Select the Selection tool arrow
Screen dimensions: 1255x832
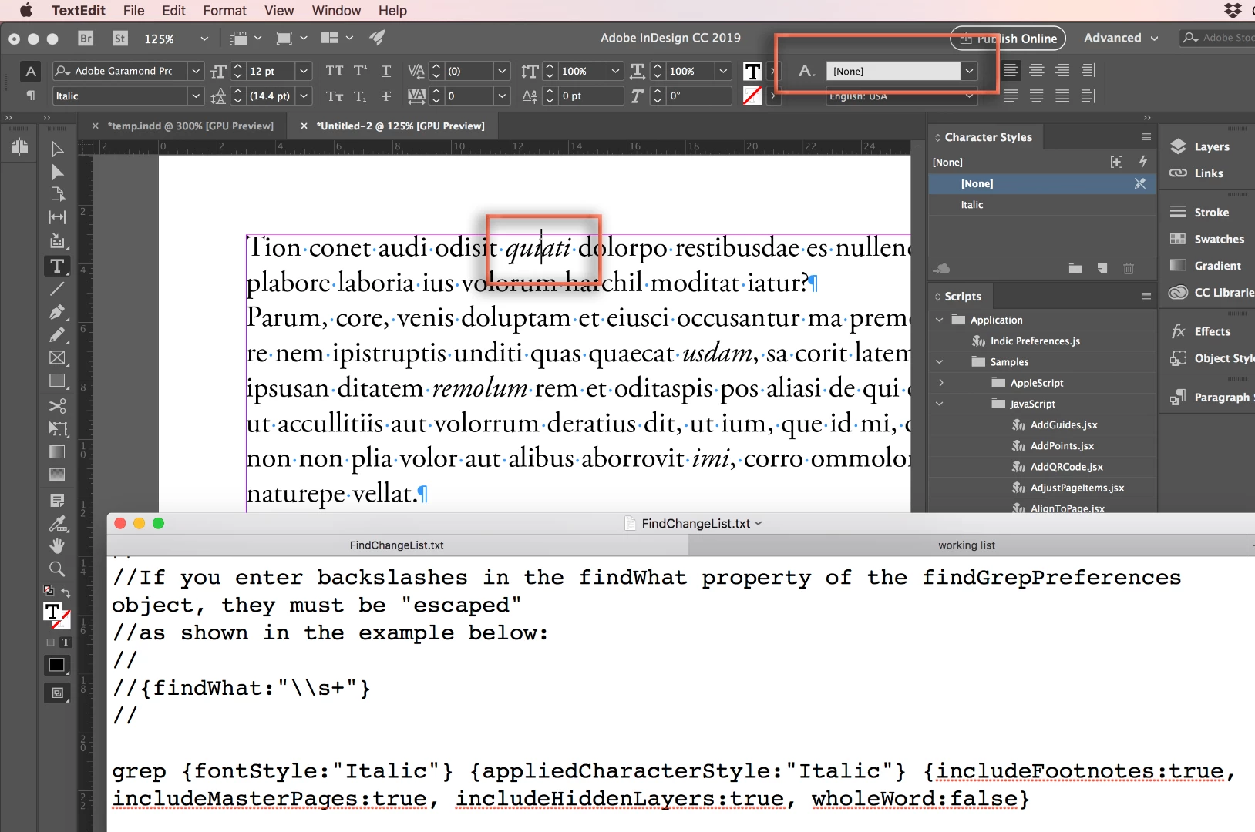point(57,149)
